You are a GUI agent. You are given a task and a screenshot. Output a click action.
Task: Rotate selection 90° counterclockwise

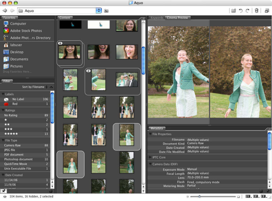[x=241, y=11]
